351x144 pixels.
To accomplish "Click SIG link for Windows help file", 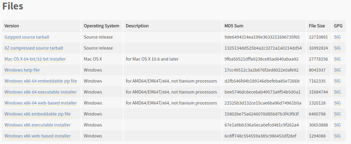I will pyautogui.click(x=337, y=70).
